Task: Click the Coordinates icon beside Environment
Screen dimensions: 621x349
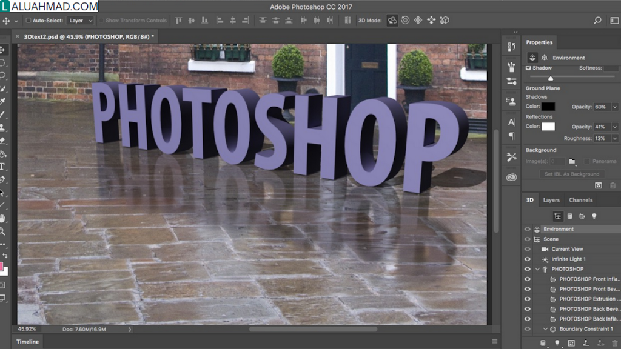Action: [x=545, y=58]
